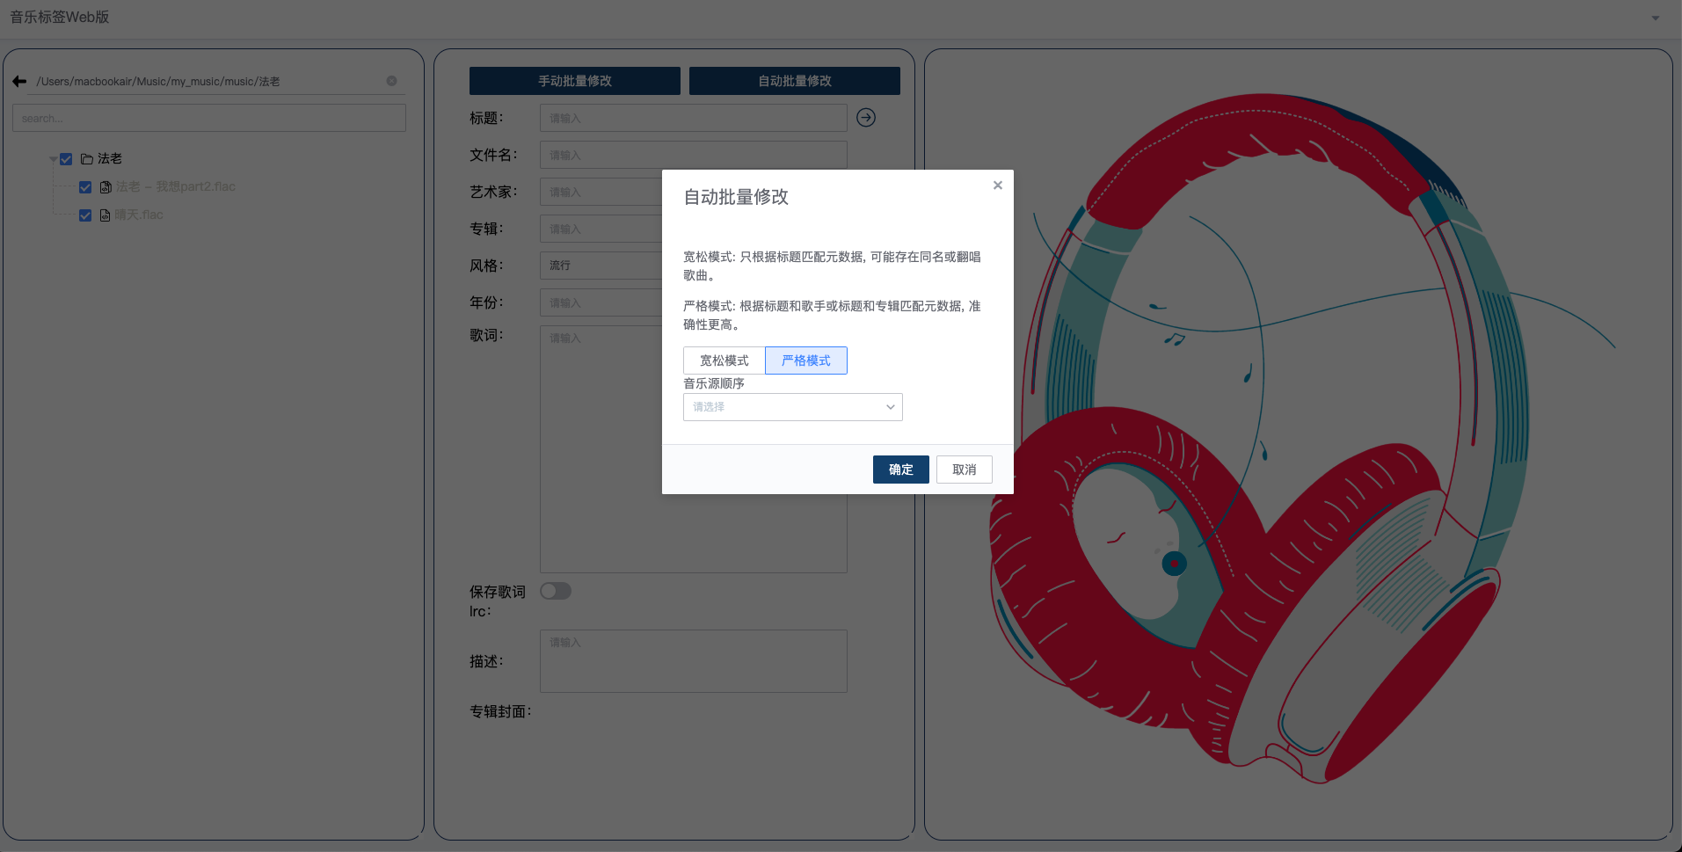1682x852 pixels.
Task: Click the file icon for 晴天.flac
Action: 105,215
